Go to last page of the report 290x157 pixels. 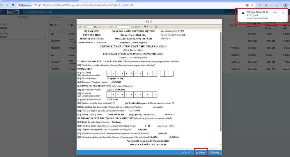pyautogui.click(x=104, y=27)
